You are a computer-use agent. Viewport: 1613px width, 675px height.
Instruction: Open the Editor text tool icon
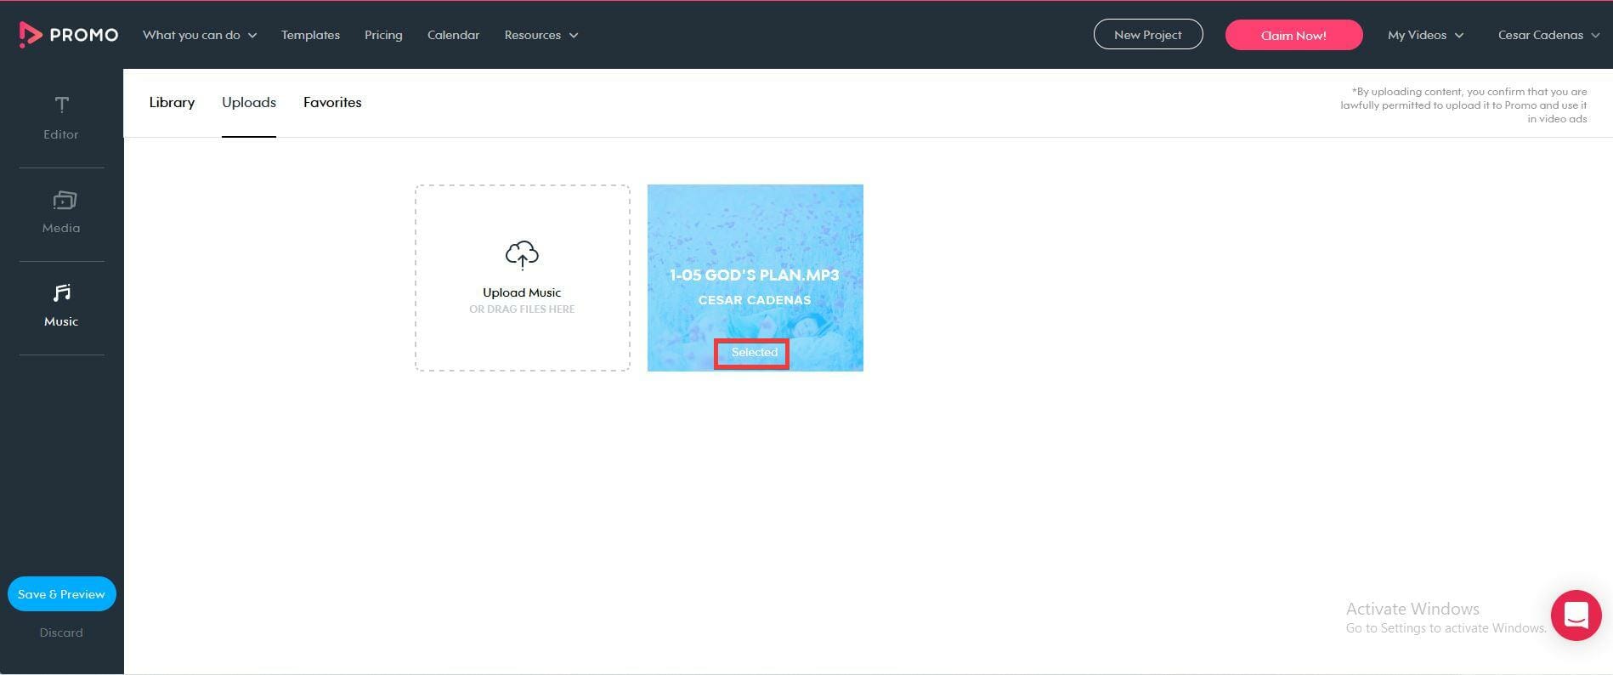click(x=61, y=105)
